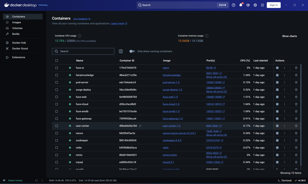Open the Extensions section
This screenshot has height=184, width=308.
23,57
